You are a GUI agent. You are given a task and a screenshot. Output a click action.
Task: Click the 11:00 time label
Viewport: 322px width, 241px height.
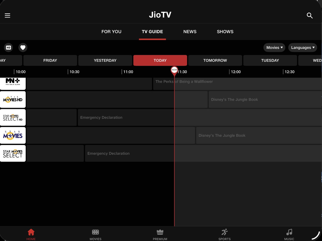[128, 72]
